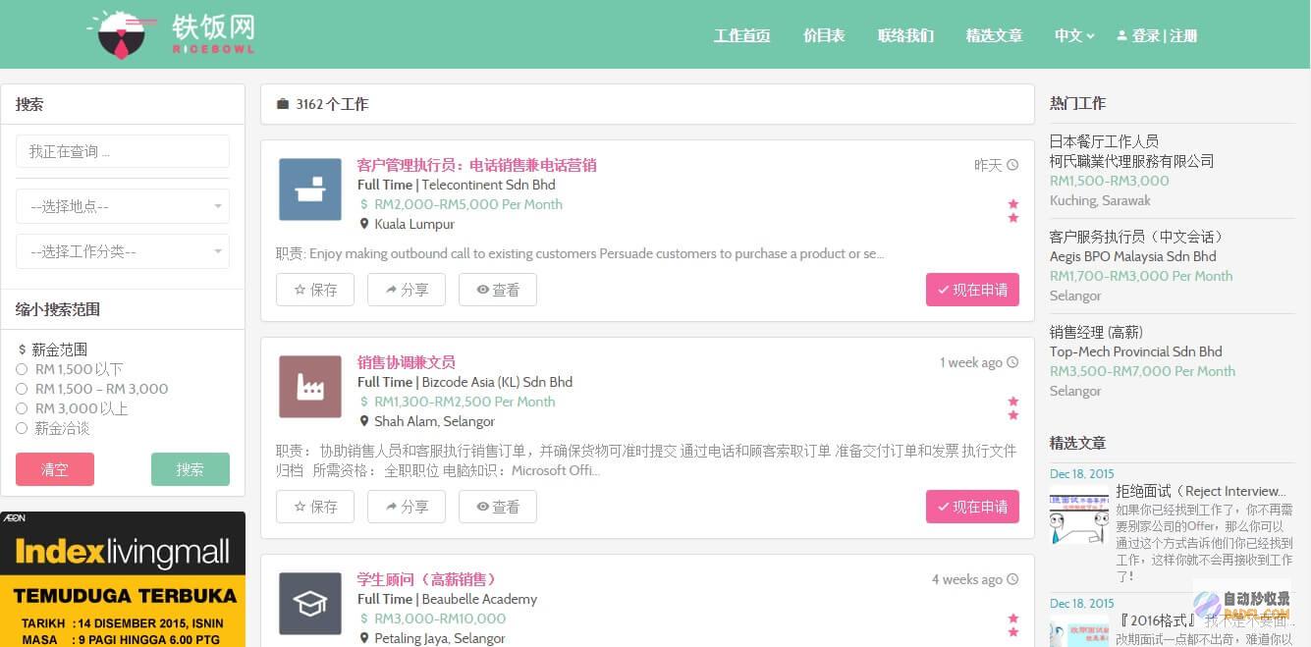
Task: Open the Ricebowl logo homepage
Action: 171,34
